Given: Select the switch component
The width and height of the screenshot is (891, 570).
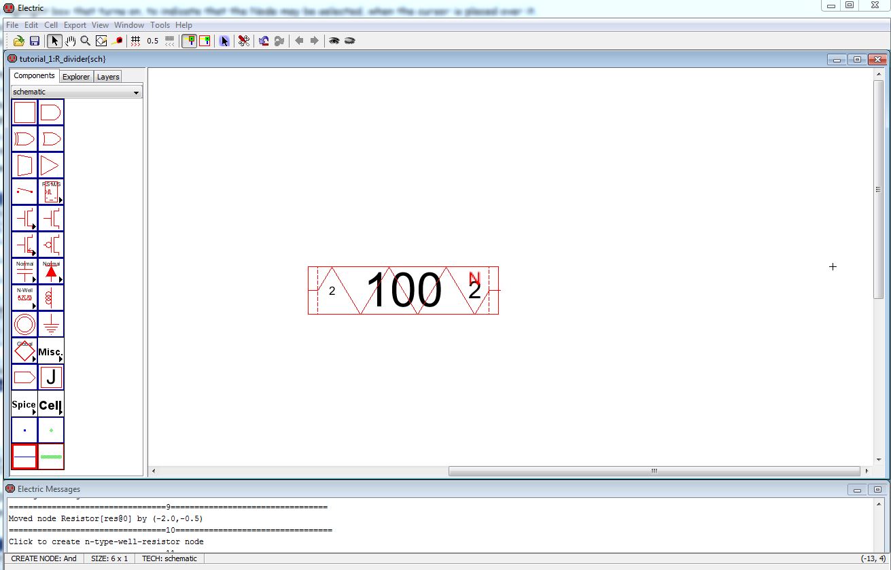Looking at the screenshot, I should pyautogui.click(x=24, y=192).
